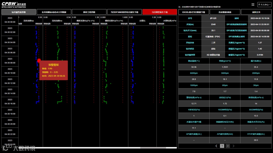
Task: Click the 钻头尺寸(mm) parameter label
Action: click(x=190, y=30)
